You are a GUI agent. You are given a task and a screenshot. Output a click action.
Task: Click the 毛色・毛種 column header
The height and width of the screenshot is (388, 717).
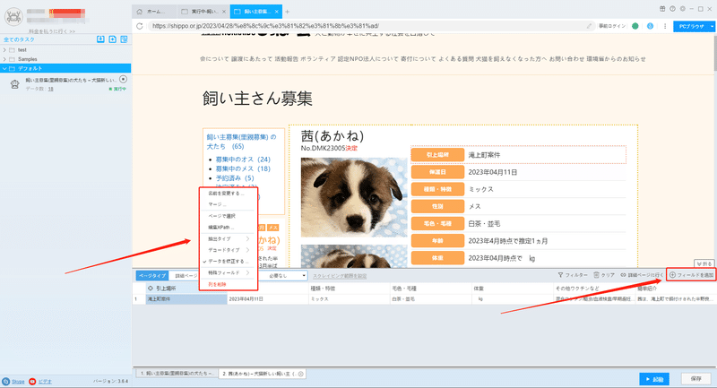431,289
